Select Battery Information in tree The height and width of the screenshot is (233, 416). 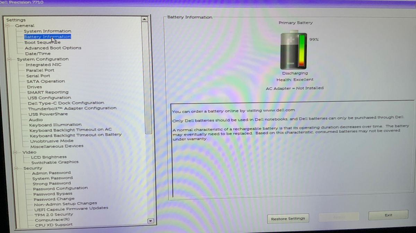[47, 37]
